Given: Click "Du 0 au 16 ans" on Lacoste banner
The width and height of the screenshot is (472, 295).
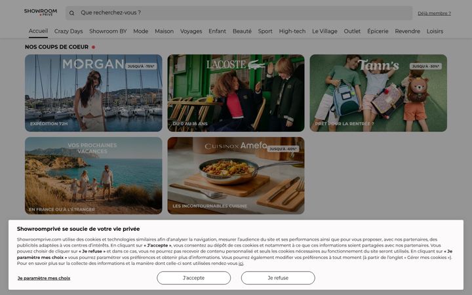Looking at the screenshot, I should 190,124.
